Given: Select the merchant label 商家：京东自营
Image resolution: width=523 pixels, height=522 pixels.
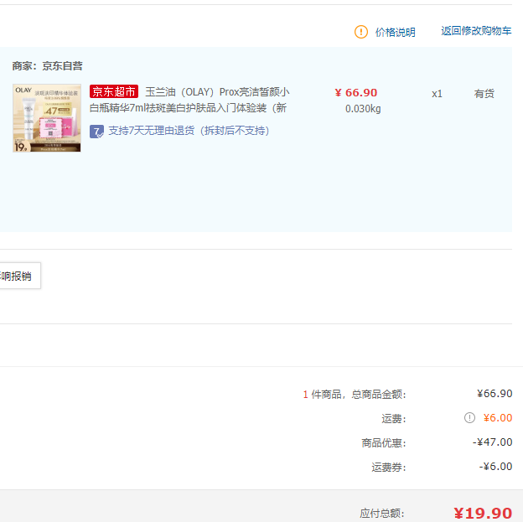Looking at the screenshot, I should (48, 66).
